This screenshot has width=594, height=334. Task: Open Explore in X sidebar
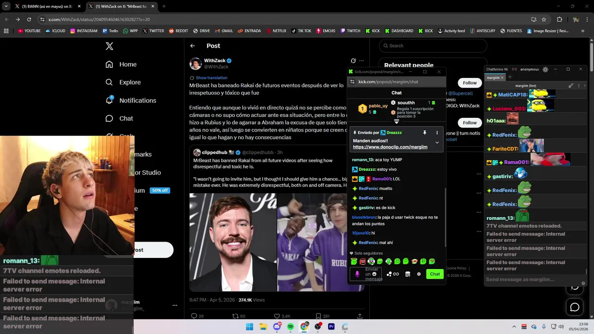pos(123,82)
